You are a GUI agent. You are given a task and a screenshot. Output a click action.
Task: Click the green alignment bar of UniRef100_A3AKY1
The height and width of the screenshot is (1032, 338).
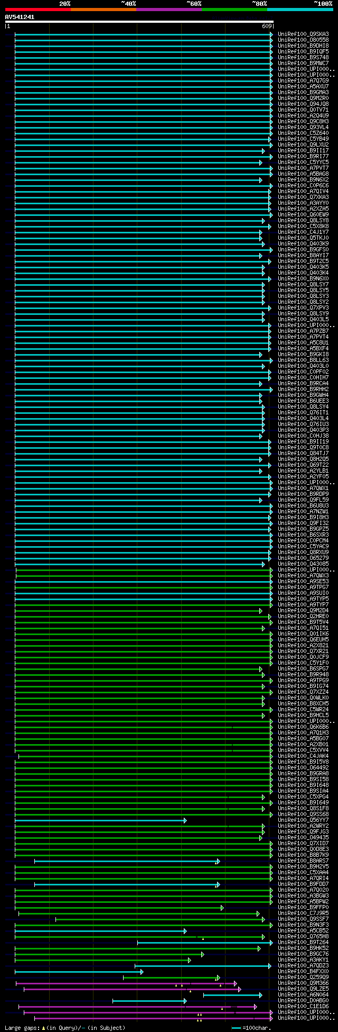click(102, 960)
